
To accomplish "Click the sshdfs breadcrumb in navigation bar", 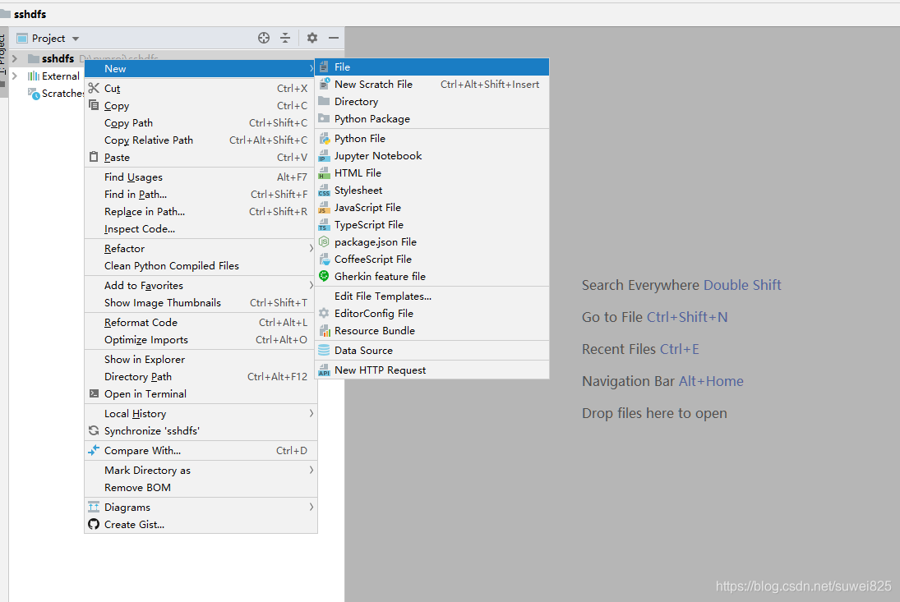I will coord(24,14).
